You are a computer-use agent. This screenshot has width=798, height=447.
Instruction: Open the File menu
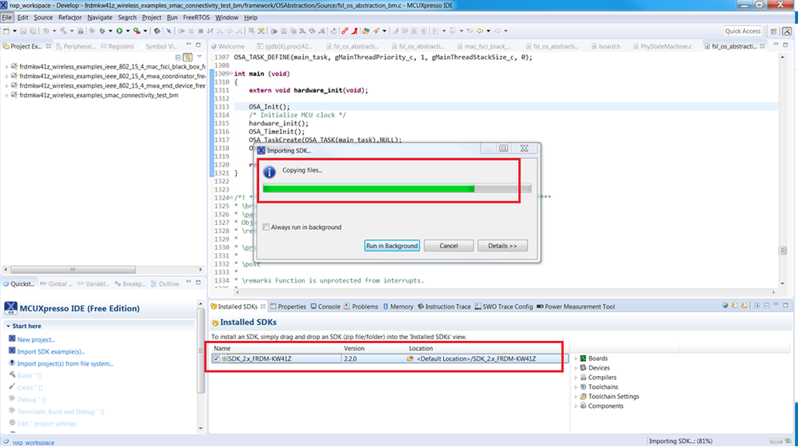pos(6,18)
